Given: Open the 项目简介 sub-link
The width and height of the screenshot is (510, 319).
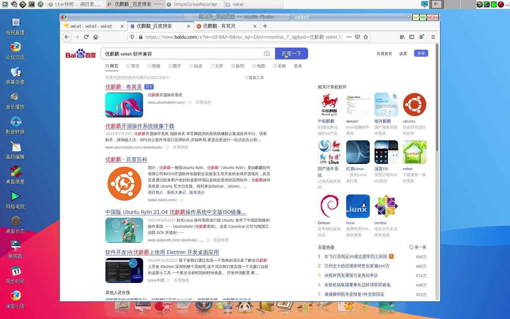Looking at the screenshot, I should click(155, 192).
